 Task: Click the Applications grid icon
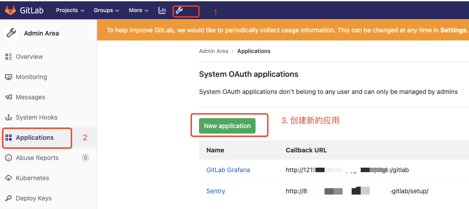[x=9, y=138]
